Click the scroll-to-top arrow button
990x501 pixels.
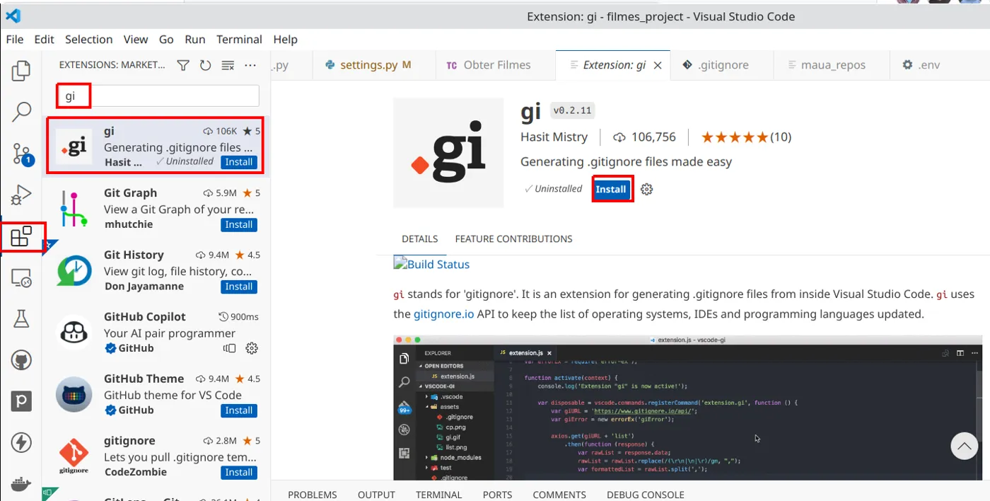pyautogui.click(x=963, y=446)
